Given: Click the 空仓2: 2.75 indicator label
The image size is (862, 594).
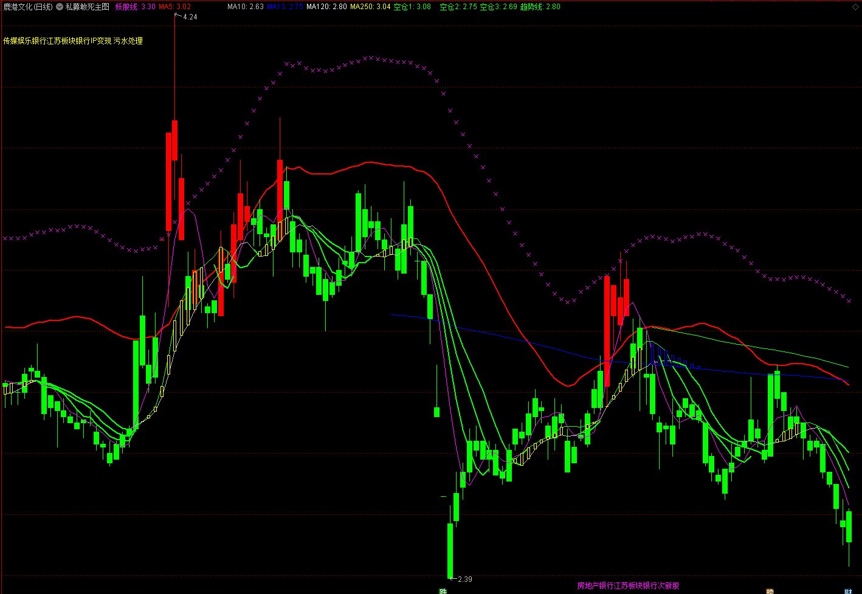Looking at the screenshot, I should click(458, 7).
